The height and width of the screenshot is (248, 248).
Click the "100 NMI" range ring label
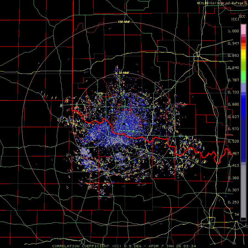pos(124,22)
